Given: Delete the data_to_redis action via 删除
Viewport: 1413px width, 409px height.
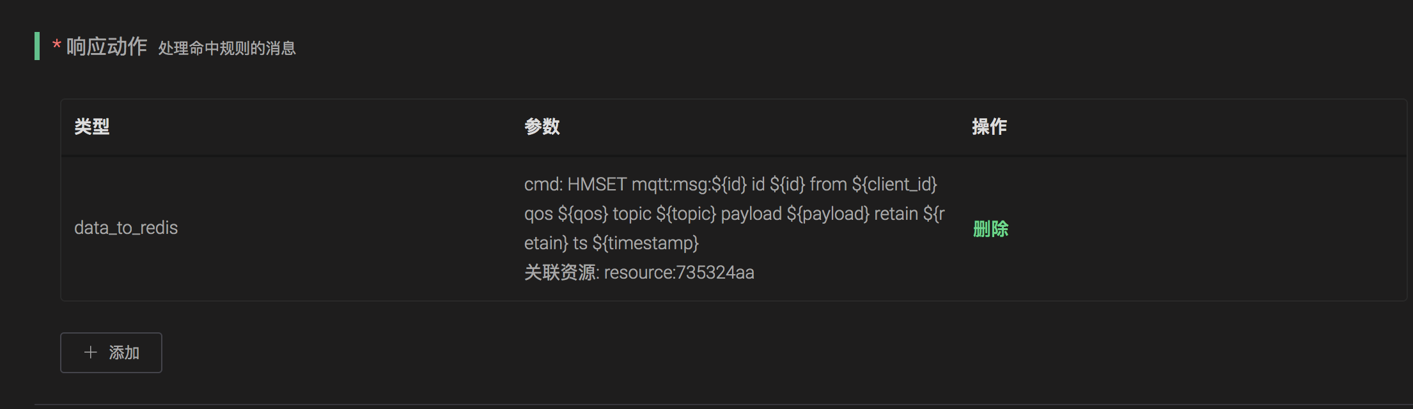Looking at the screenshot, I should point(990,229).
